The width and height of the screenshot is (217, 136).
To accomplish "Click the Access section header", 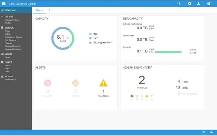I will [8, 54].
